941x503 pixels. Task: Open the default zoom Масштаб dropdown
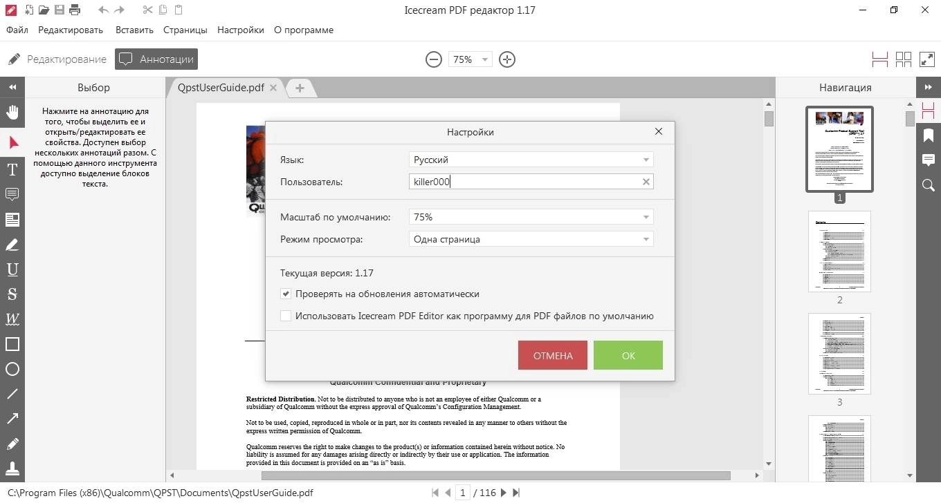click(x=531, y=217)
